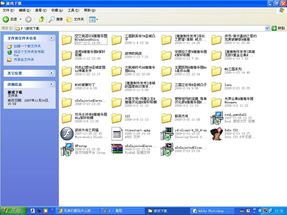Toggle the Folders pane button
The width and height of the screenshot is (287, 215).
pos(75,19)
